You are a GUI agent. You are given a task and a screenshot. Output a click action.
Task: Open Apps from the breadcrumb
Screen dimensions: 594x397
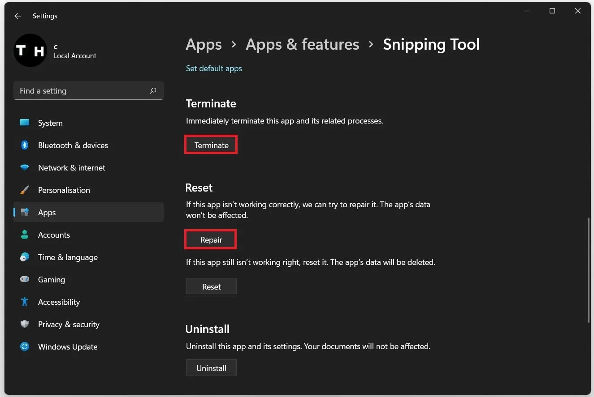tap(204, 44)
